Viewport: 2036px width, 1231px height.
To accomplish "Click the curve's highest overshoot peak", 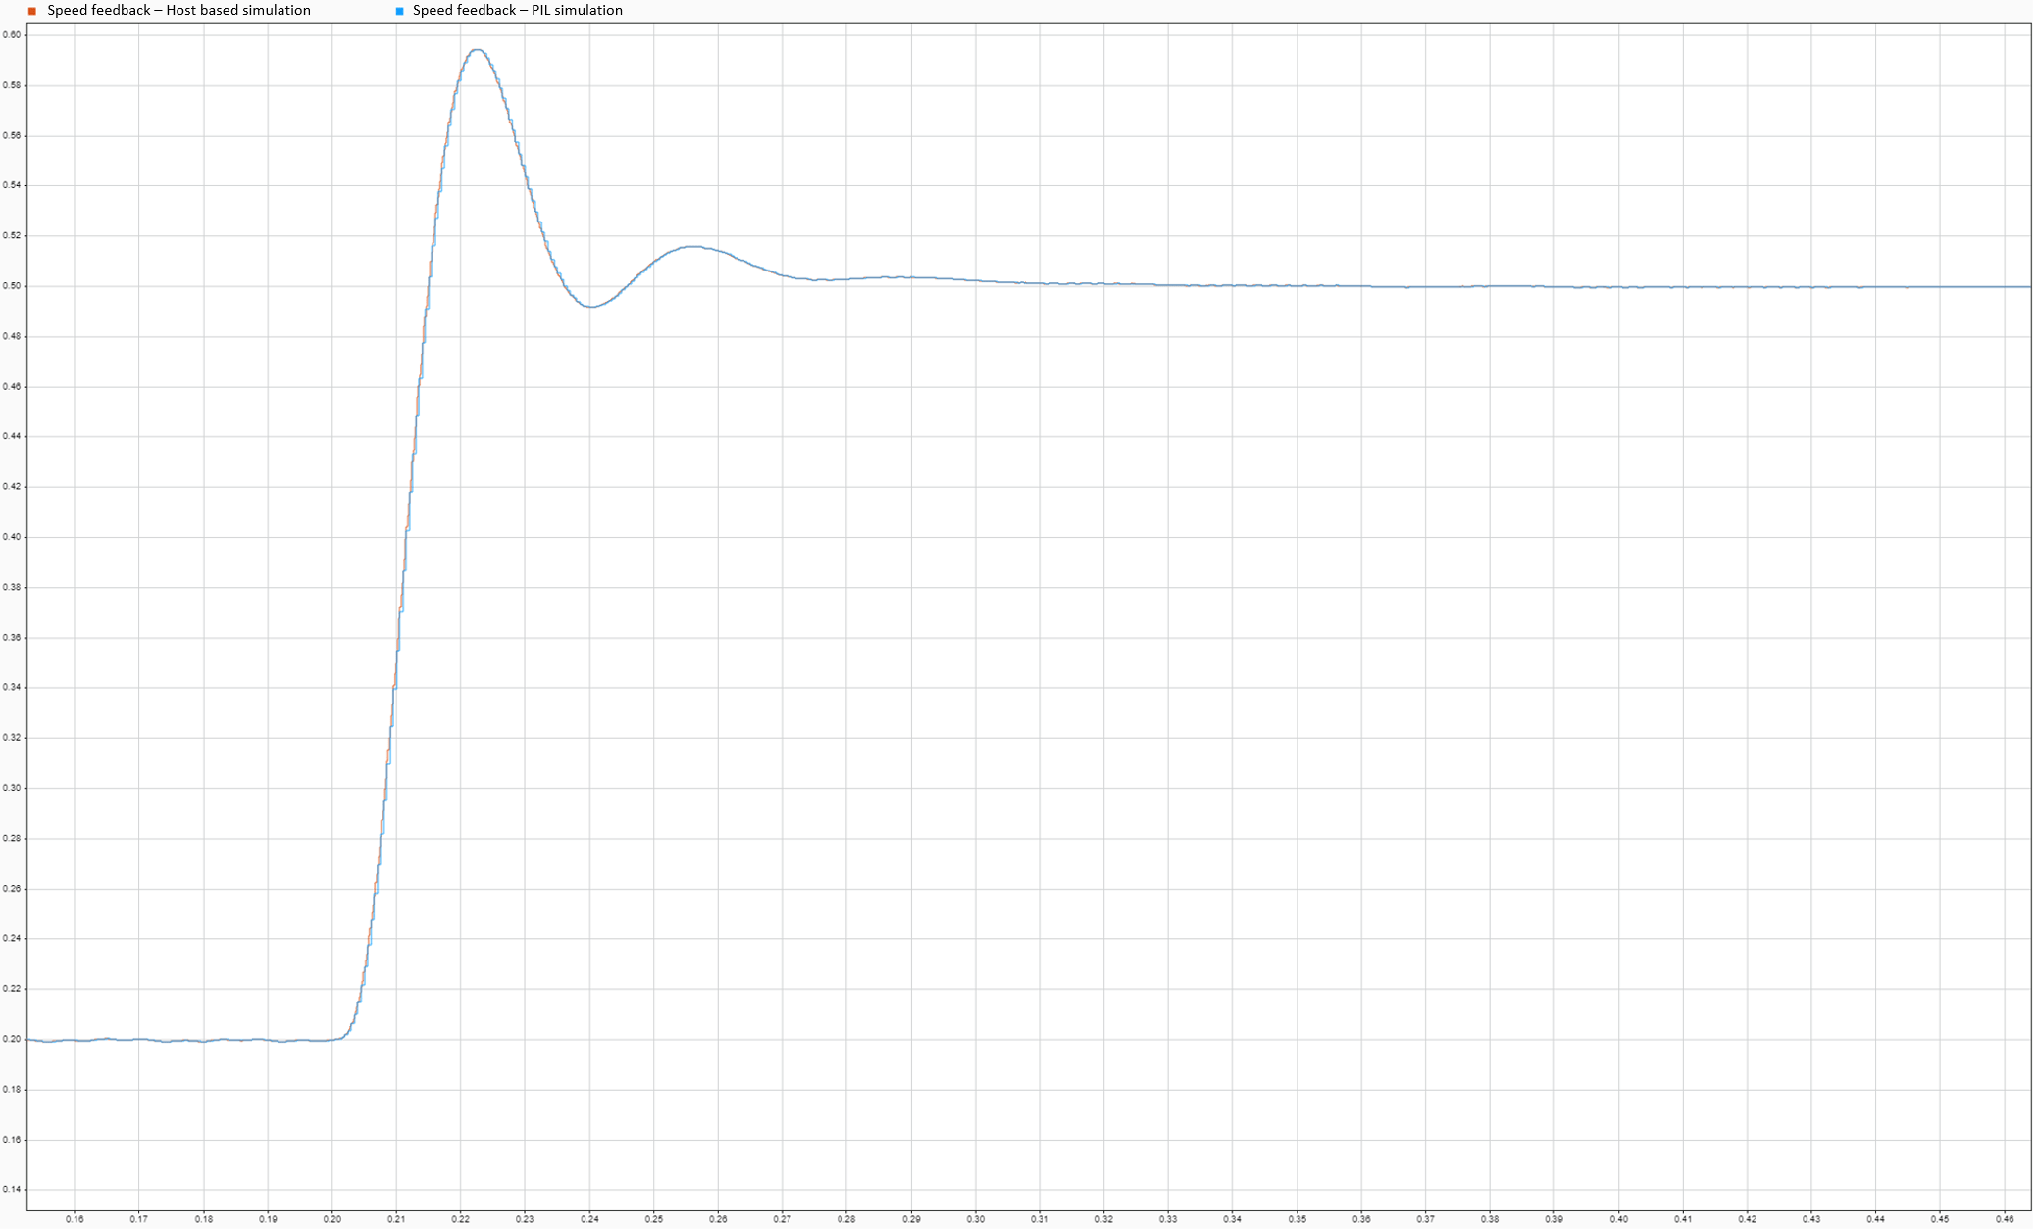I will 477,50.
